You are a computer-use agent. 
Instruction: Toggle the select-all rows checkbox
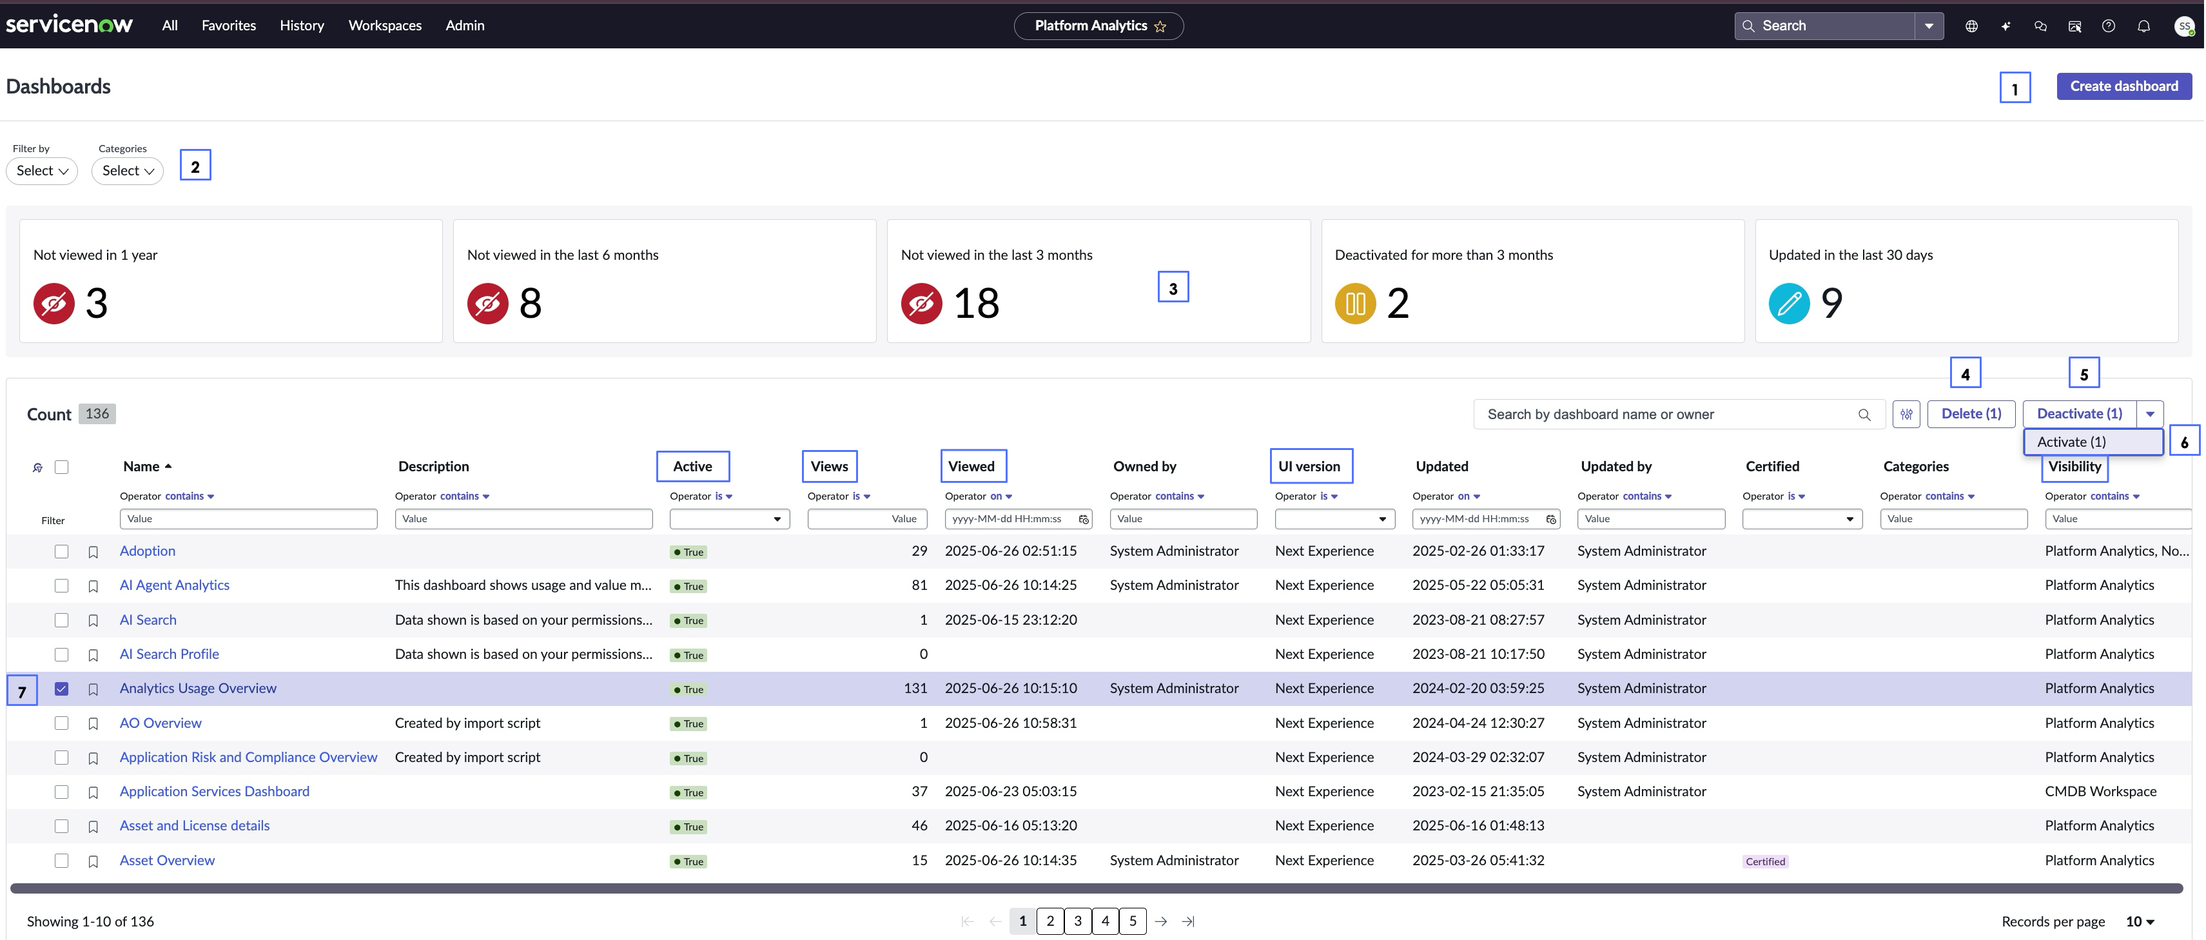(x=62, y=467)
